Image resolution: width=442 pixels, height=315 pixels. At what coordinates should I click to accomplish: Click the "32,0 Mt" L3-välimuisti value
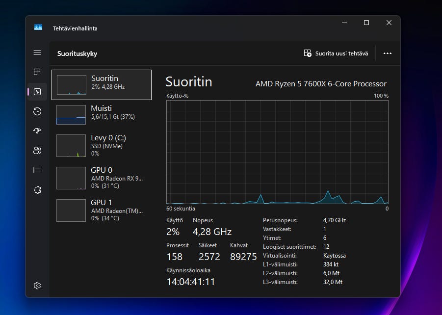point(333,282)
